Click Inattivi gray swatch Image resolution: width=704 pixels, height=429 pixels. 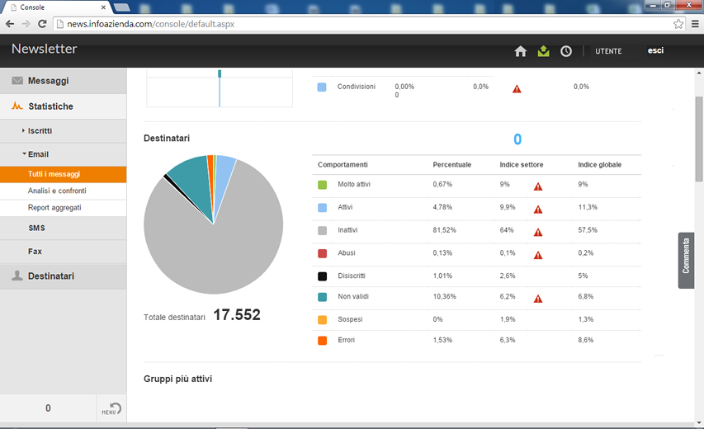[x=323, y=231]
